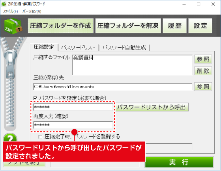Enable 圧縮完了時、パスワードを登録する checkbox
Viewport: 221px width, 171px height.
40,136
